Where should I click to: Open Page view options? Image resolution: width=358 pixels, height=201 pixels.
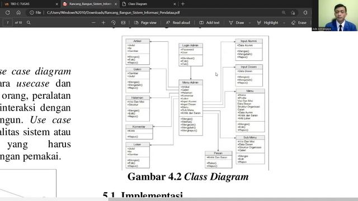tap(145, 22)
